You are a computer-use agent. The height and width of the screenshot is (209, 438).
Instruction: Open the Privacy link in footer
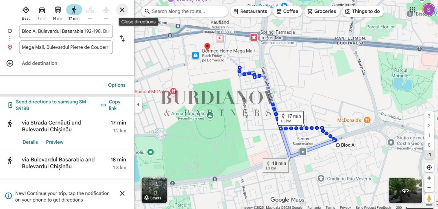click(x=345, y=207)
